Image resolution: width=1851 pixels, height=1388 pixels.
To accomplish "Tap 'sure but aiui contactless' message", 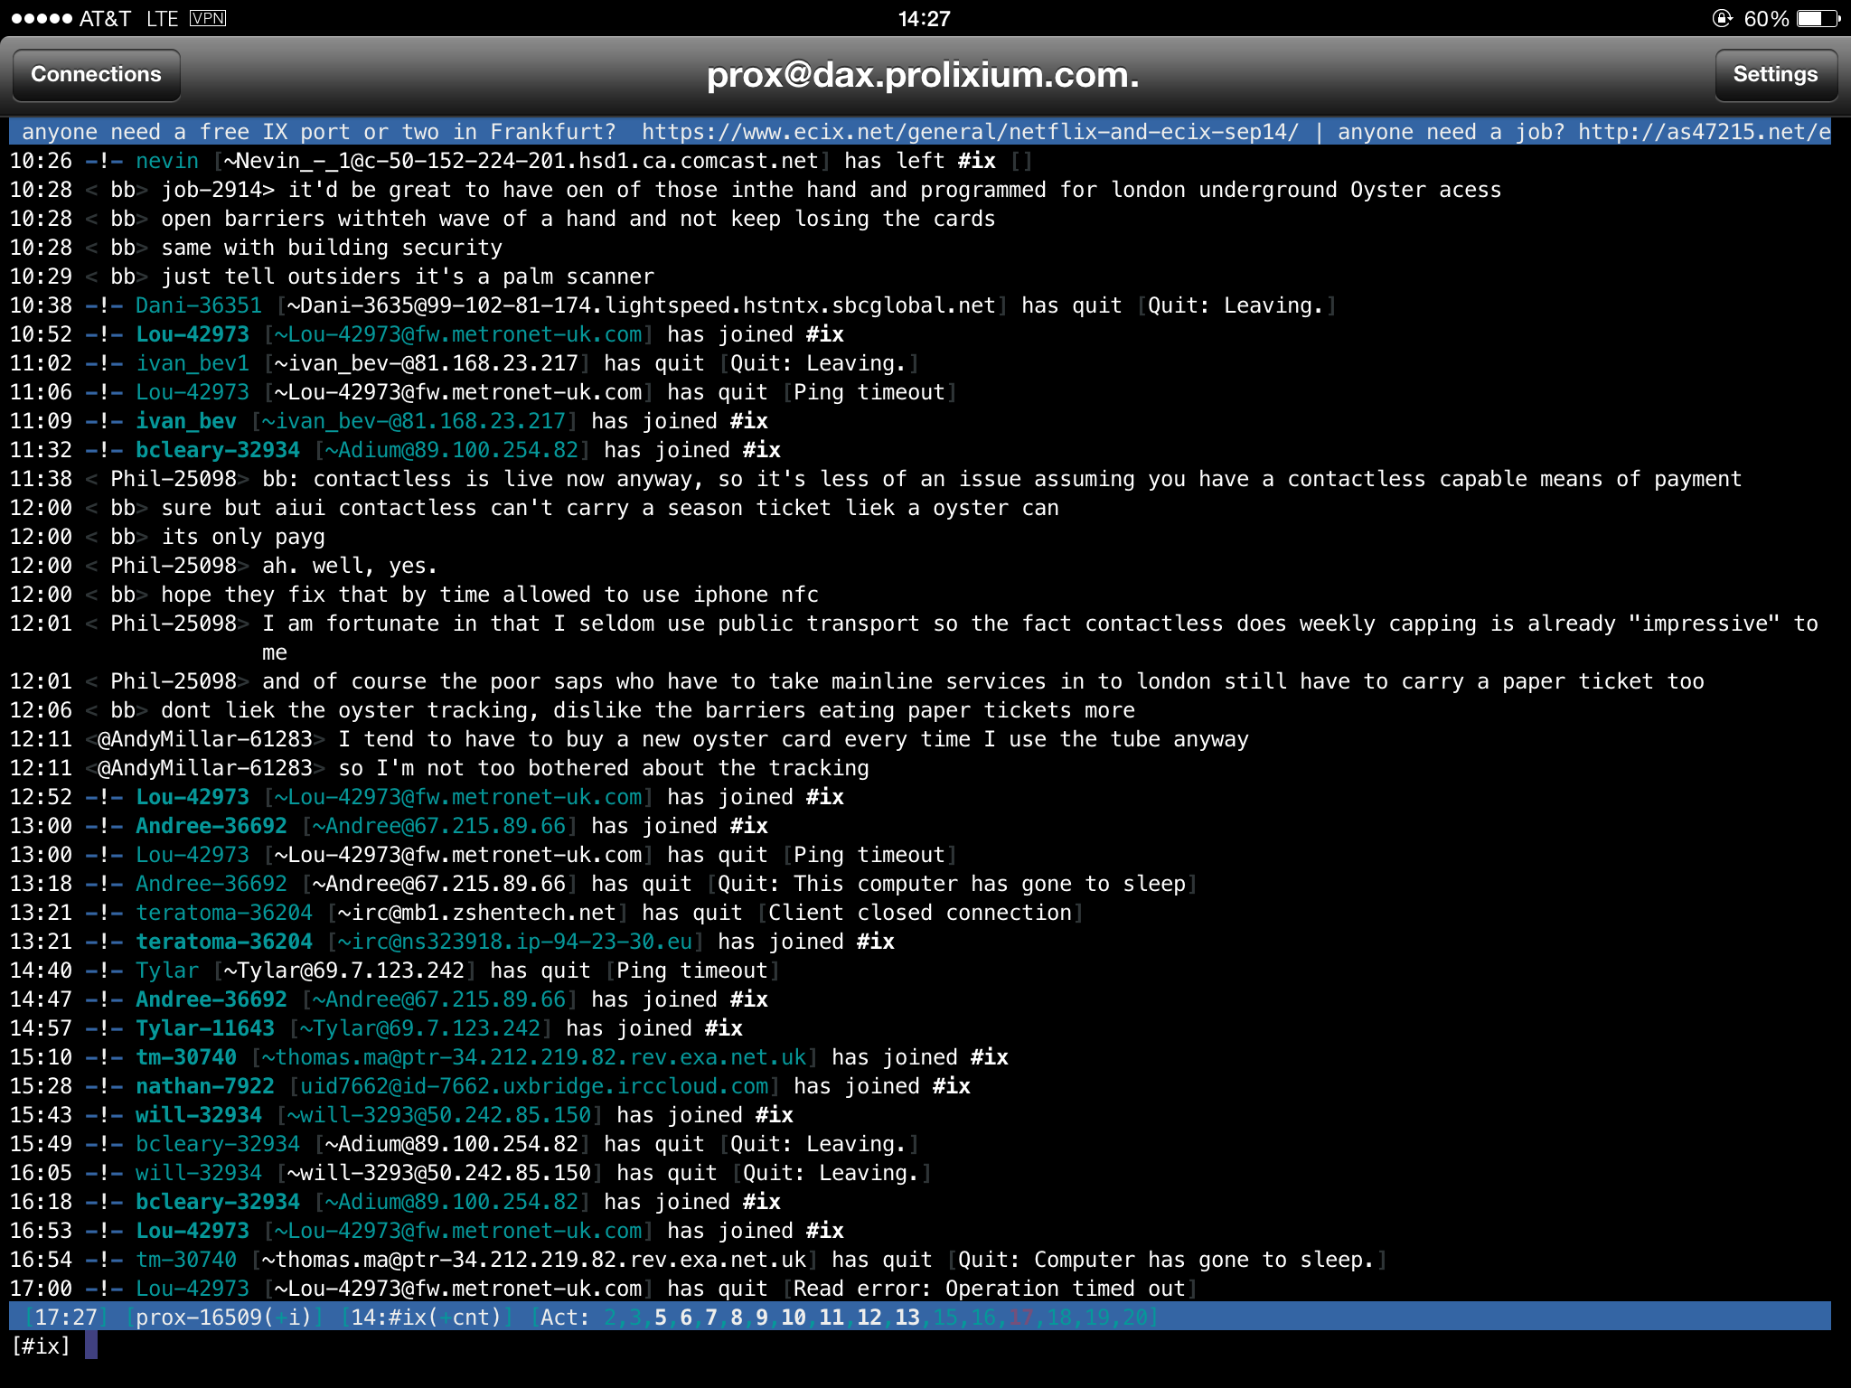I will point(610,508).
